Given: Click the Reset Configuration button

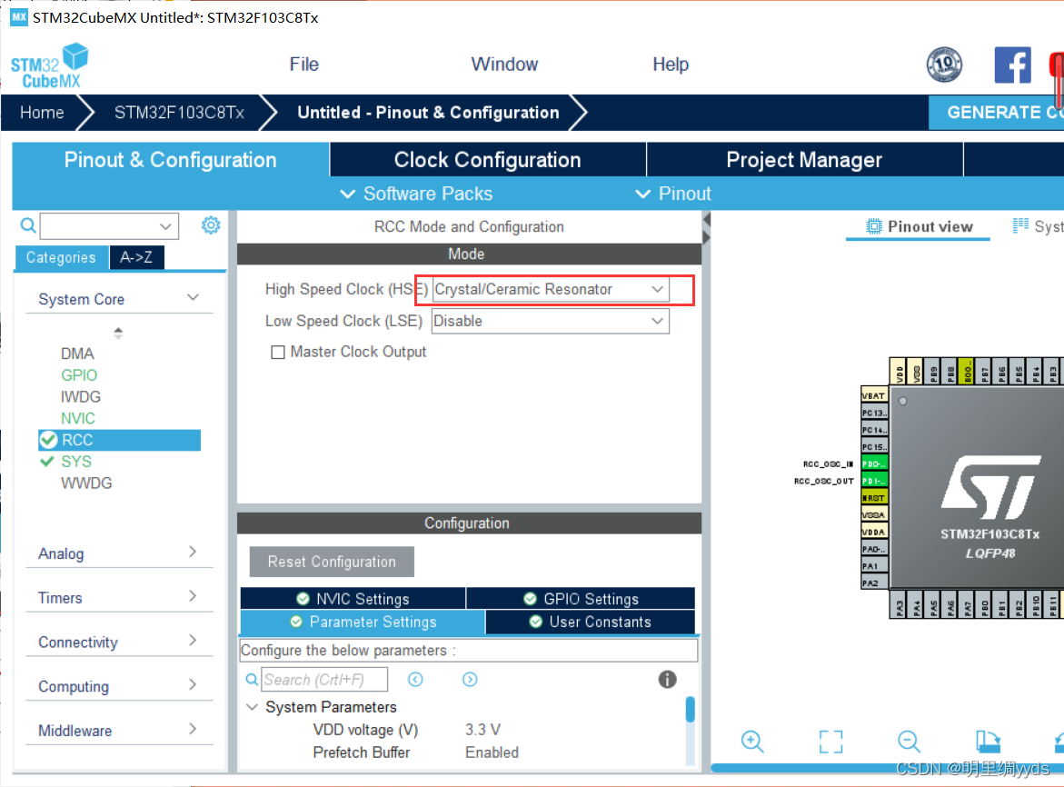Looking at the screenshot, I should click(332, 562).
